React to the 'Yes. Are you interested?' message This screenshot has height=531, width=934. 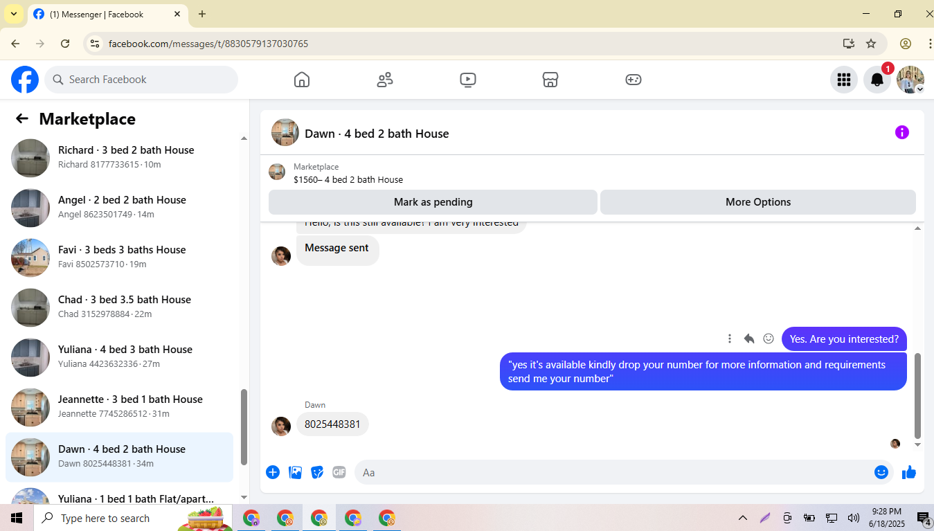(x=769, y=339)
